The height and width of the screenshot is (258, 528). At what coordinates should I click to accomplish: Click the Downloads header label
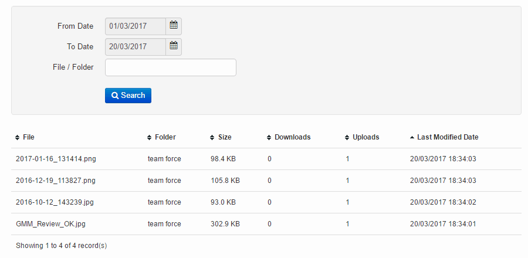[x=293, y=137]
